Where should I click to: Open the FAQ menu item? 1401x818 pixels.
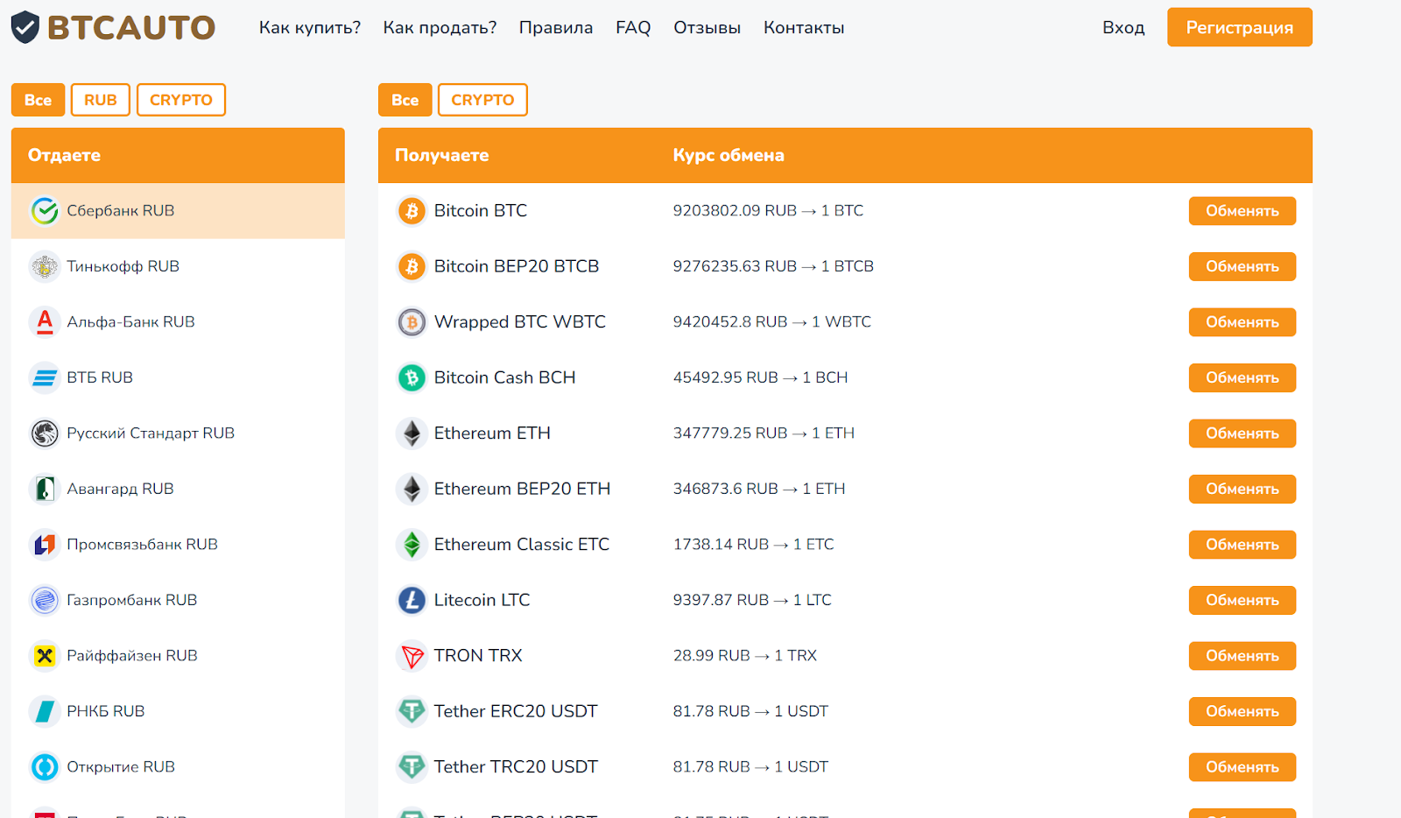pyautogui.click(x=632, y=28)
